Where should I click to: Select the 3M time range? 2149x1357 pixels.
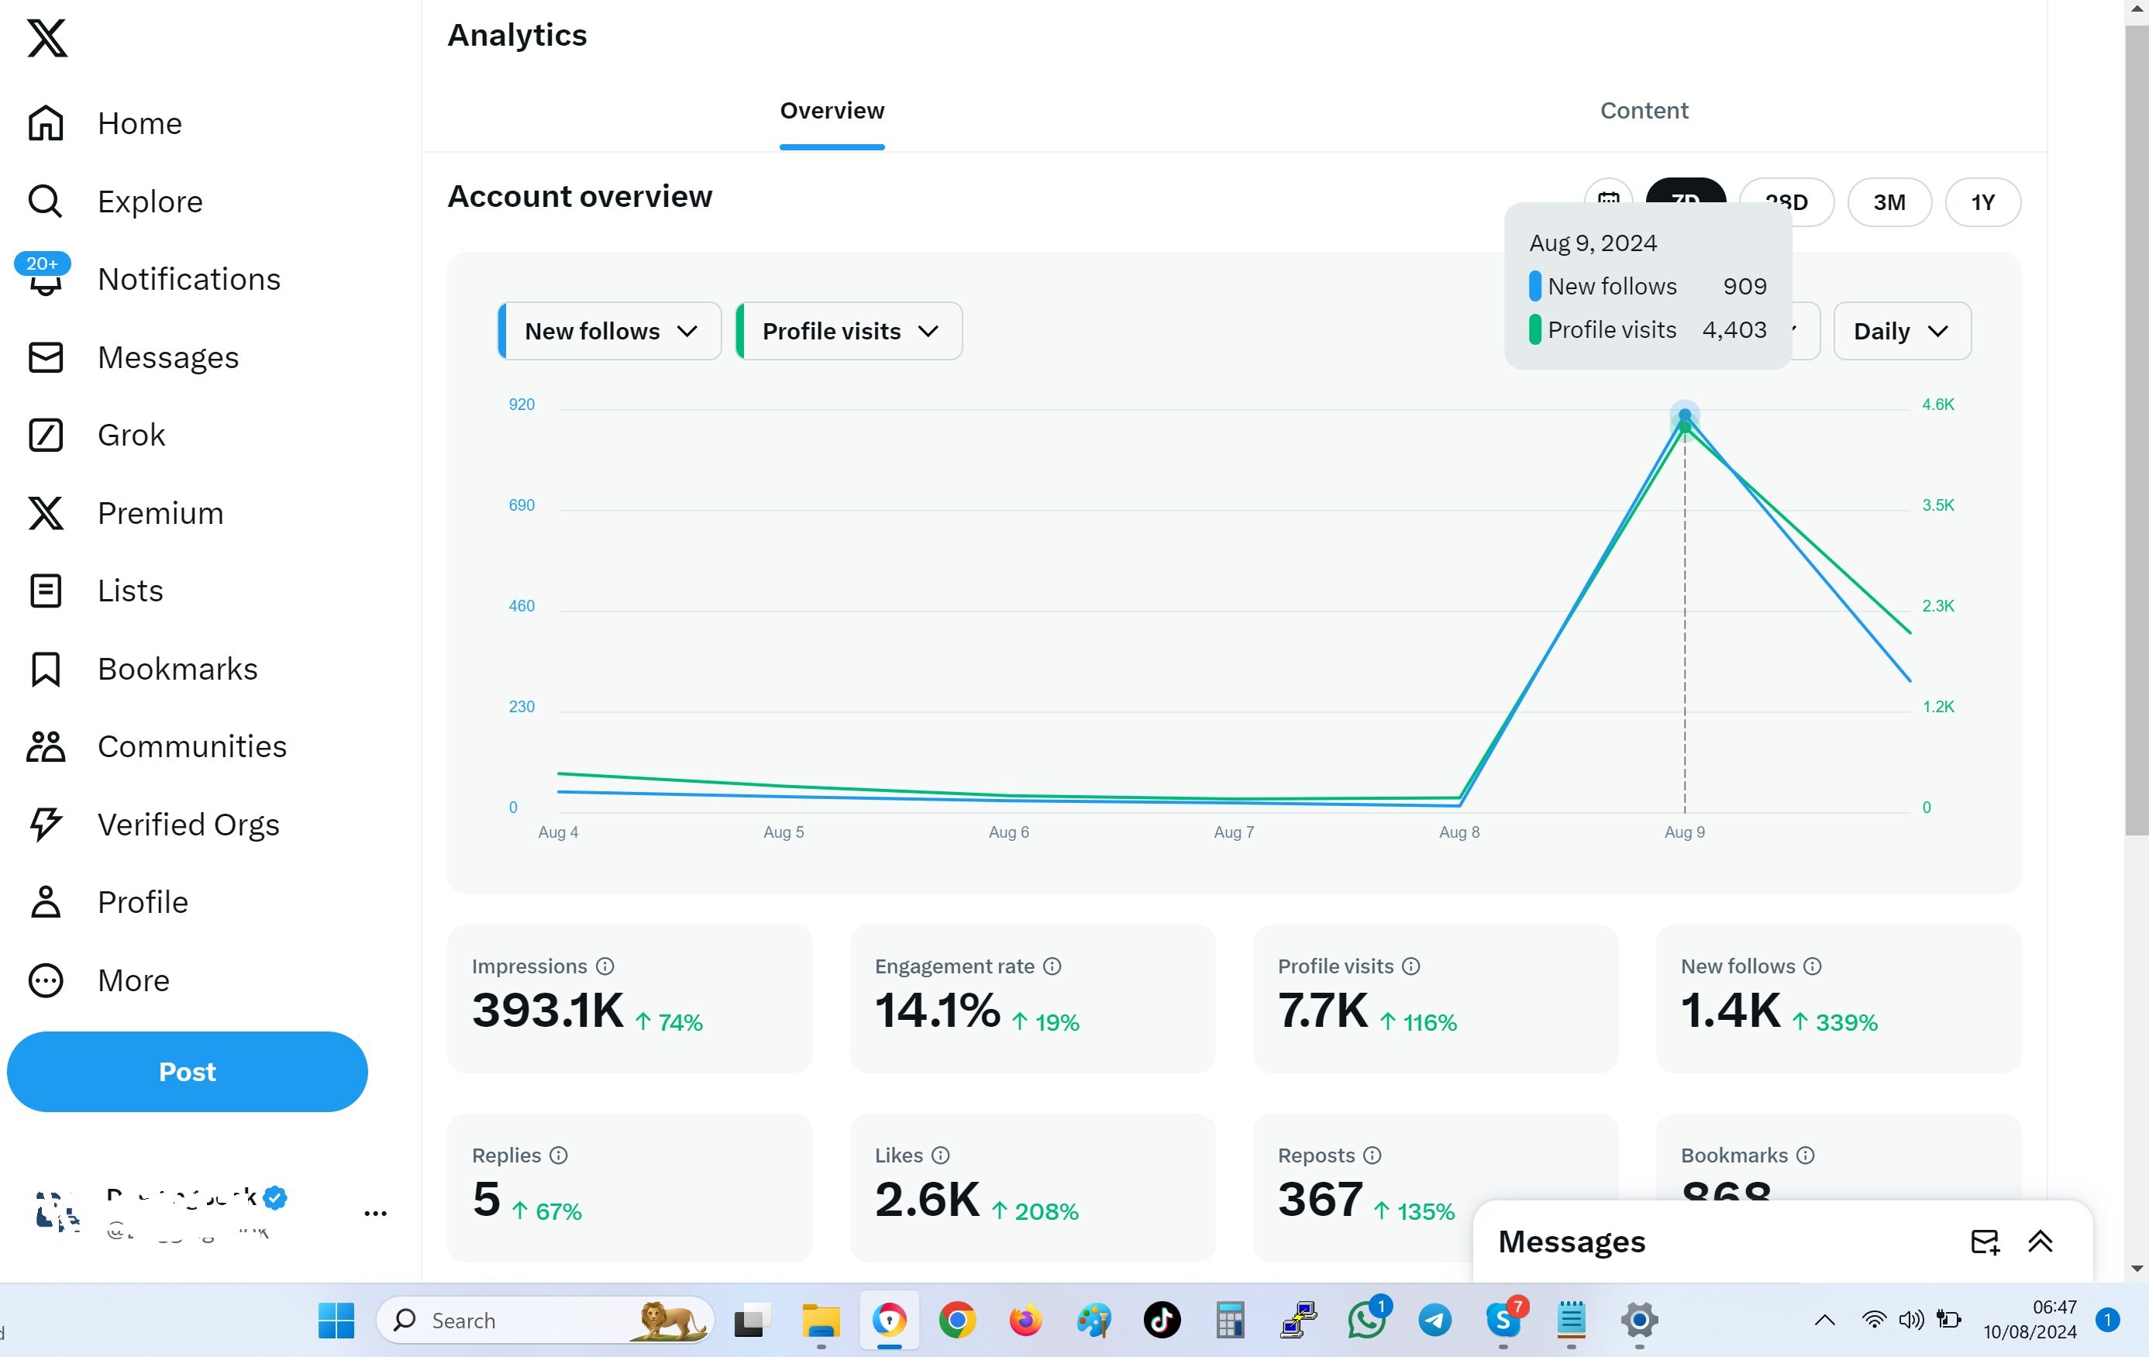[x=1889, y=202]
